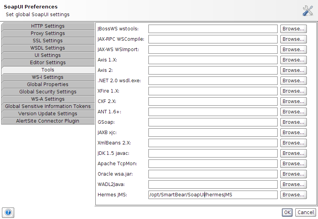Browse for JAX-RPC WSCompile path

[293, 39]
